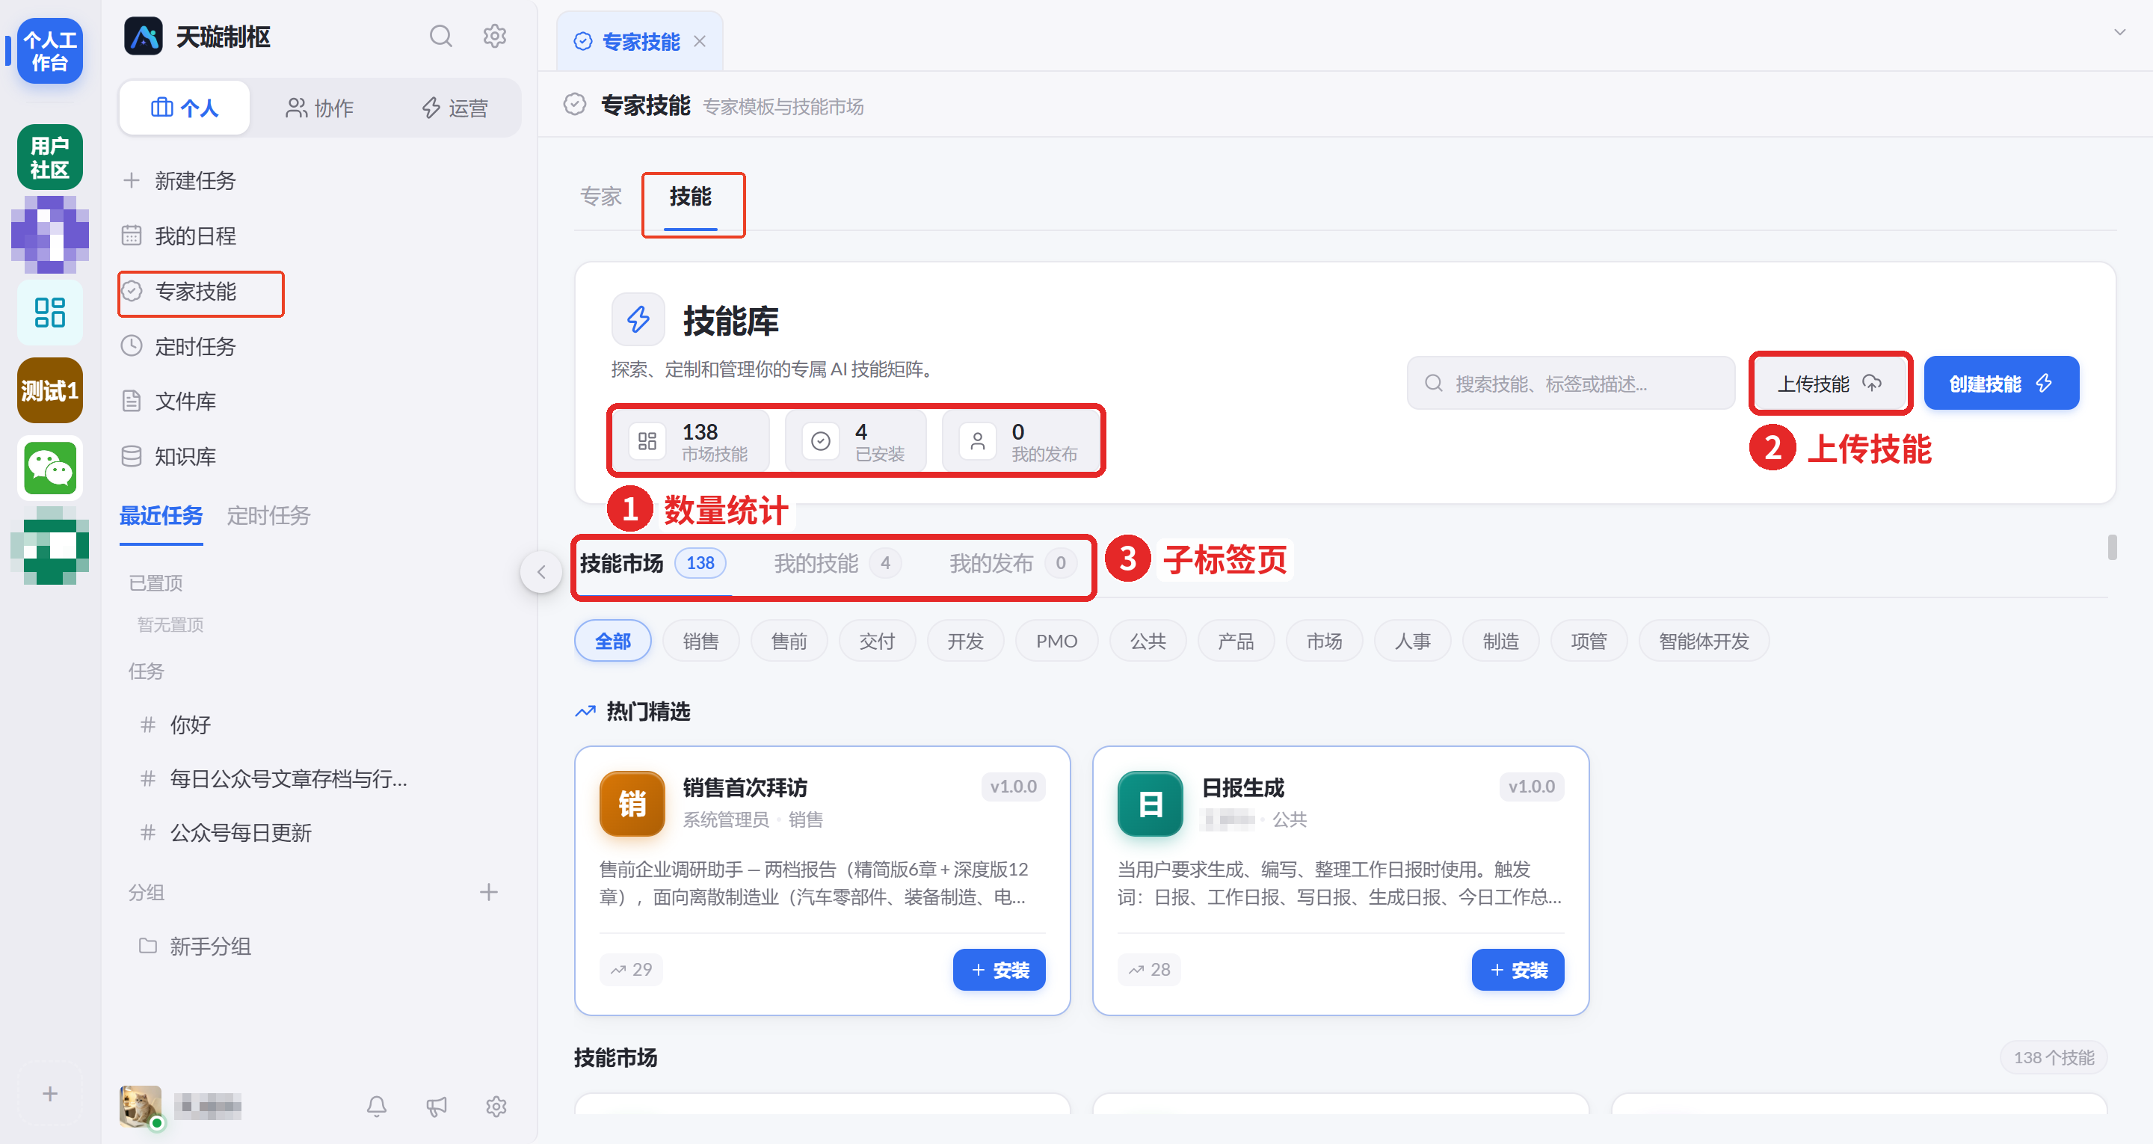Close the 专家技能 tab
Viewport: 2153px width, 1144px height.
(x=700, y=41)
